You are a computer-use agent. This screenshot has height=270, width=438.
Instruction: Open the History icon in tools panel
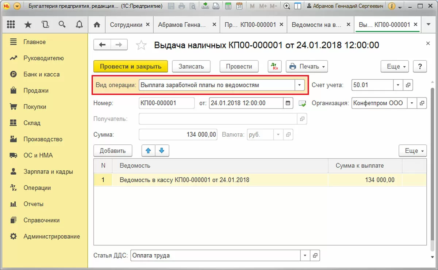coord(45,24)
